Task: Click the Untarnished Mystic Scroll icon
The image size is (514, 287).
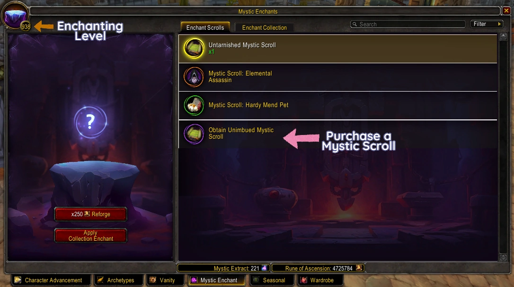Action: (x=194, y=48)
